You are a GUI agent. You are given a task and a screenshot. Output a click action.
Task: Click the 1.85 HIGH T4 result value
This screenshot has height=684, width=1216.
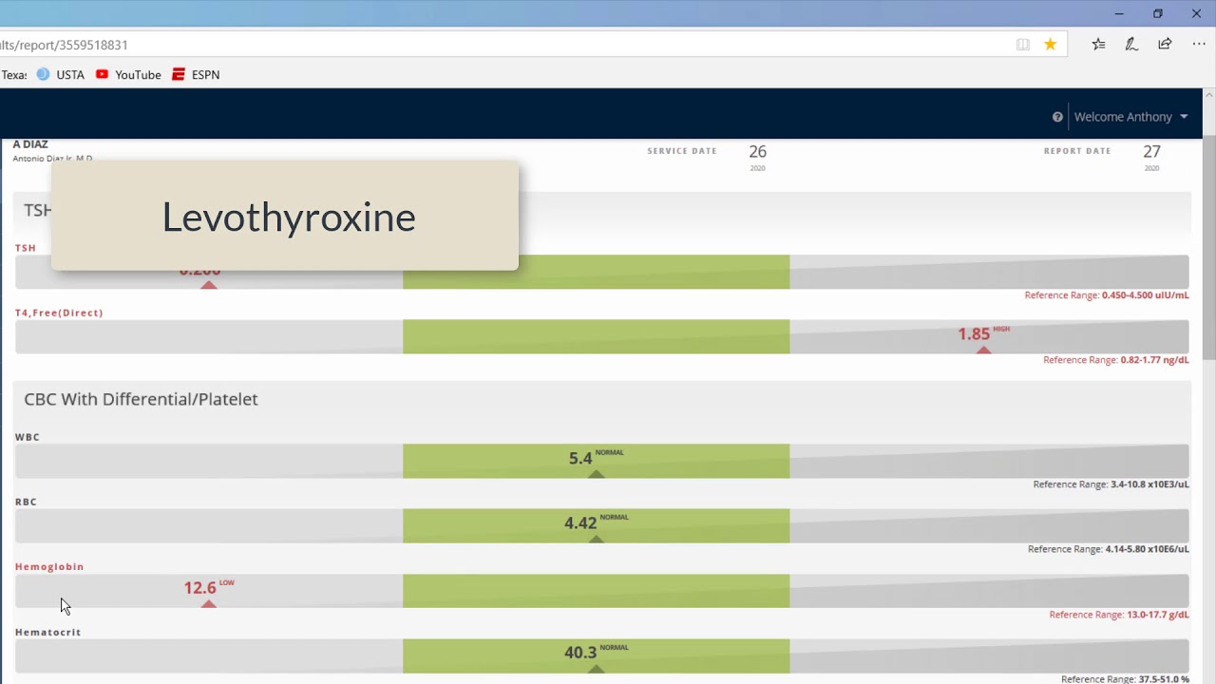point(983,333)
